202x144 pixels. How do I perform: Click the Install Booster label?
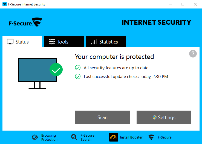click(x=131, y=137)
